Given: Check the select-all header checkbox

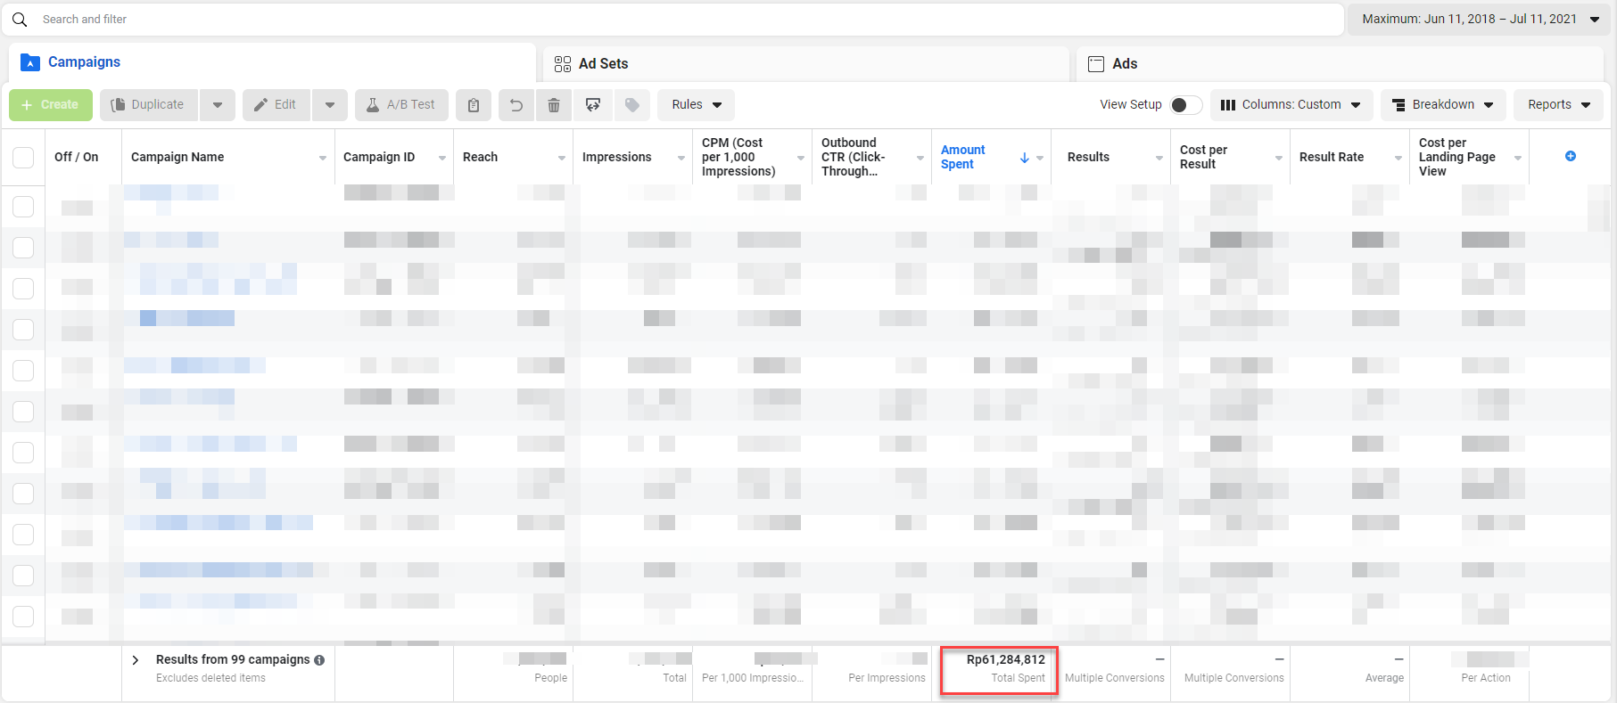Looking at the screenshot, I should (x=23, y=157).
